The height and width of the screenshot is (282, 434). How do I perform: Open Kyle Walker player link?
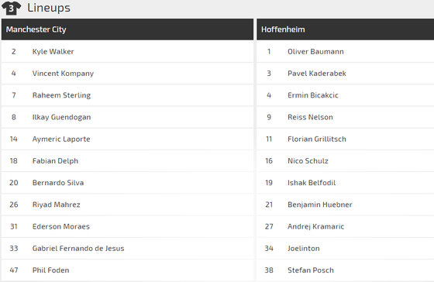pos(53,51)
